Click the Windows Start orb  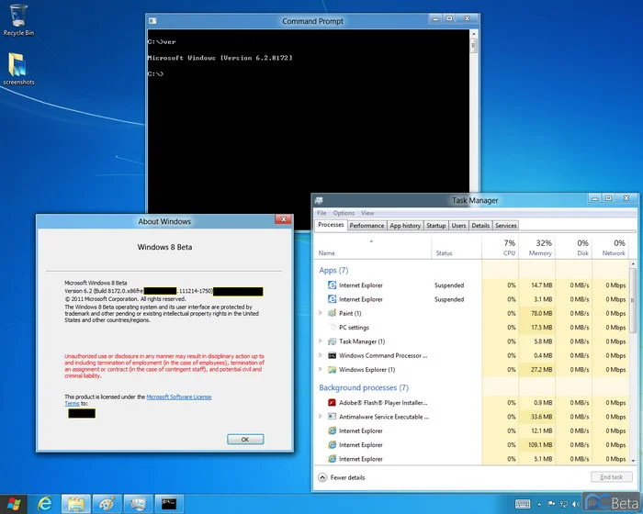pos(14,503)
